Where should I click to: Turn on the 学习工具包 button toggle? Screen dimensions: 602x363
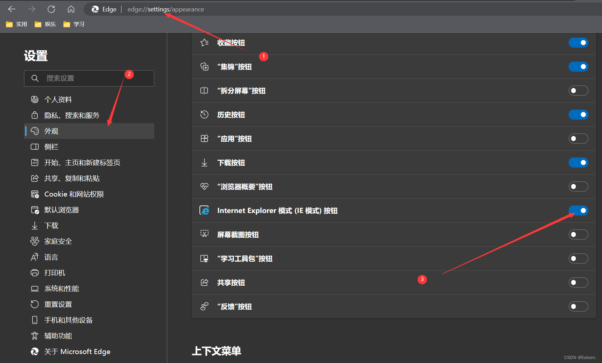pyautogui.click(x=578, y=258)
